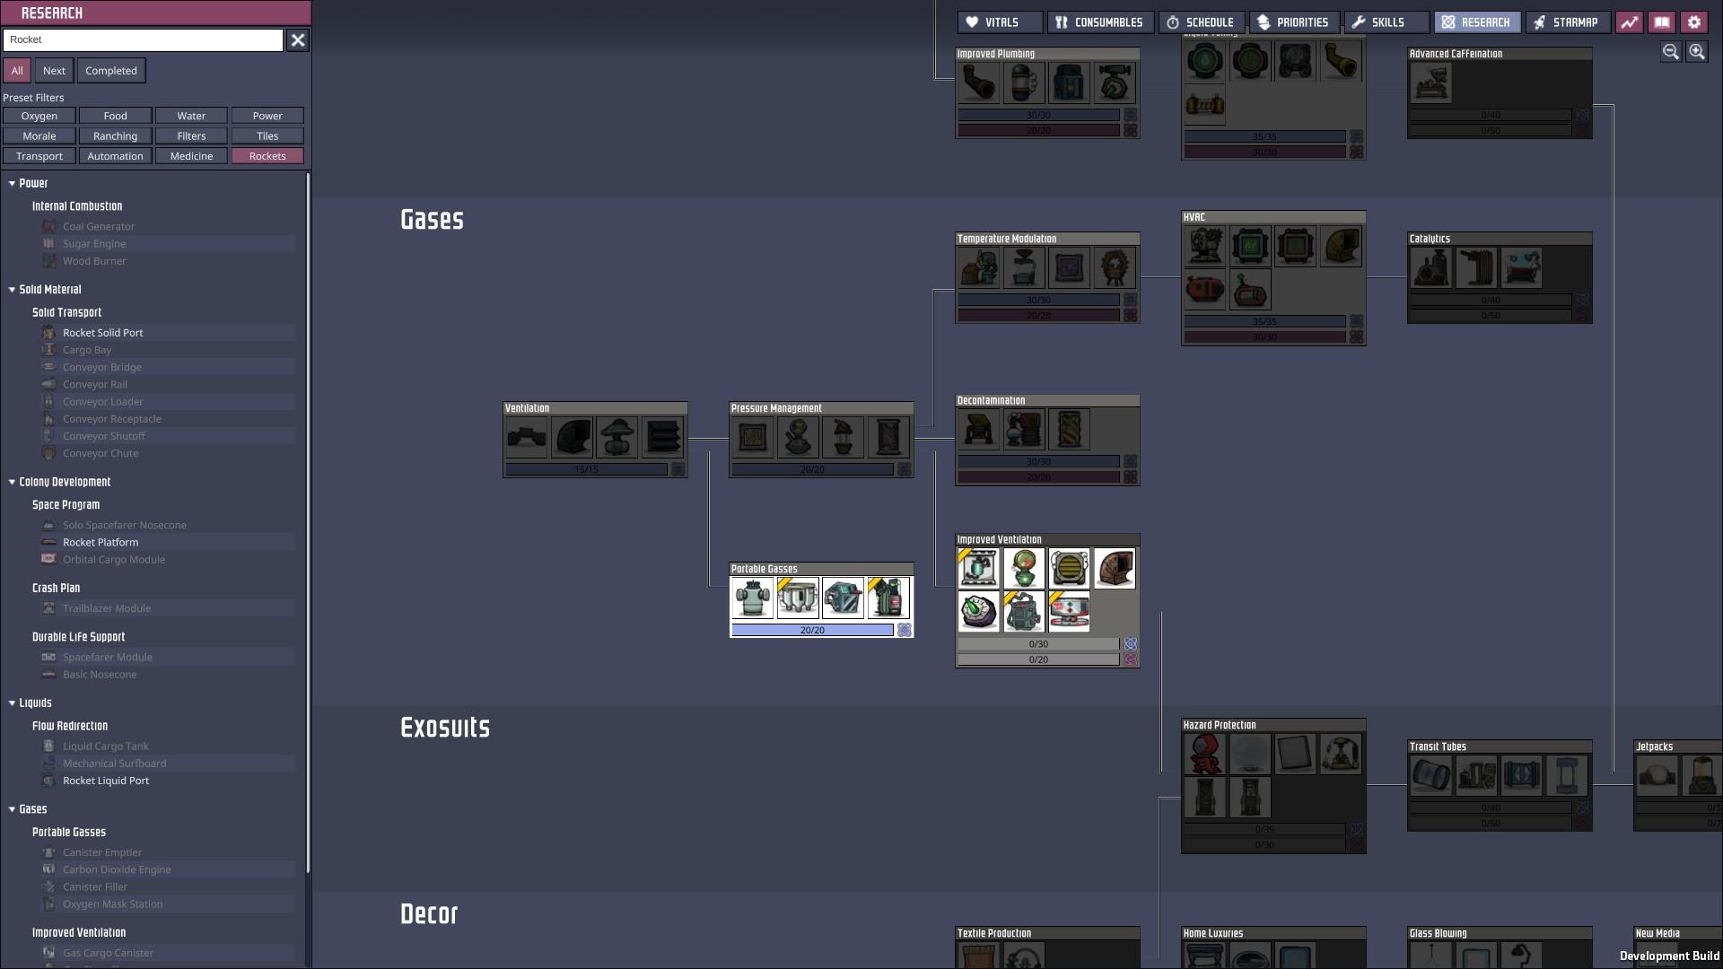Click the zoom in magnifier icon

[x=1696, y=52]
